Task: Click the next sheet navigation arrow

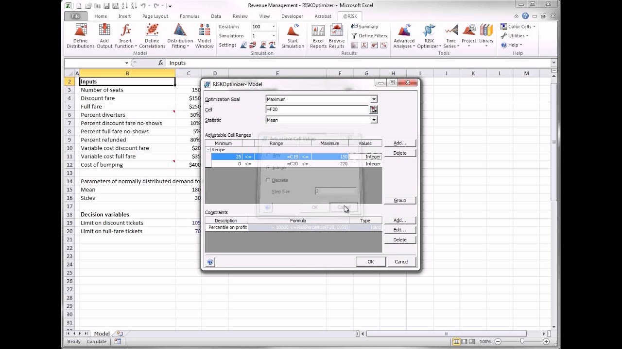Action: tap(80, 333)
